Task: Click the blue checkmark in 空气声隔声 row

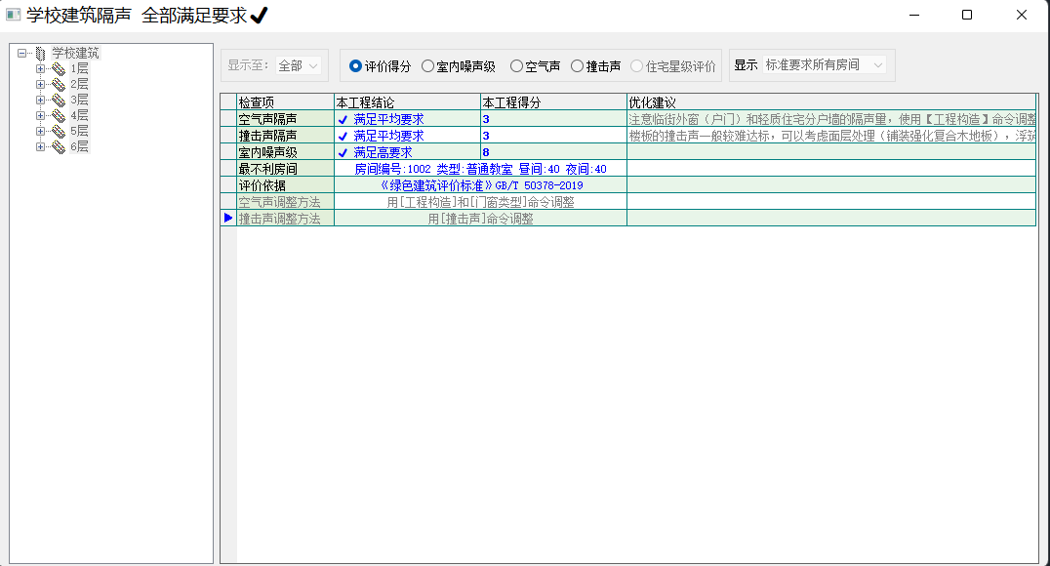Action: 343,119
